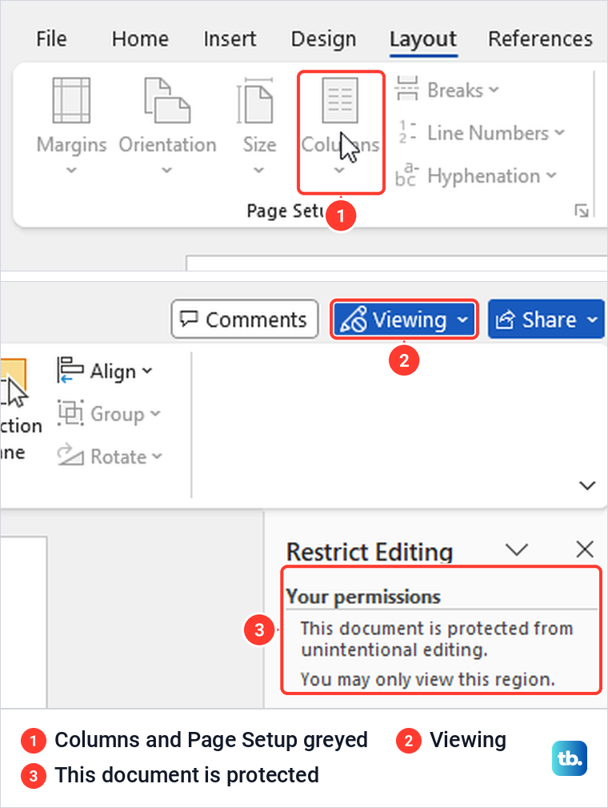
Task: Switch to the Design tab
Action: point(323,38)
